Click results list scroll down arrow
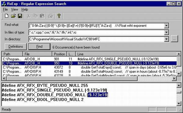Viewport: 183px width, 113px height. [179, 74]
